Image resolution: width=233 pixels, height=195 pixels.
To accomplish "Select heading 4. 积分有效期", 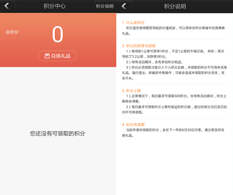I will tap(133, 124).
